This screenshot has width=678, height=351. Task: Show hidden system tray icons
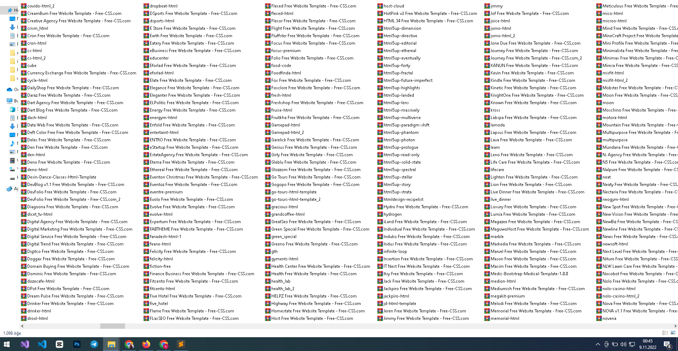point(598,344)
